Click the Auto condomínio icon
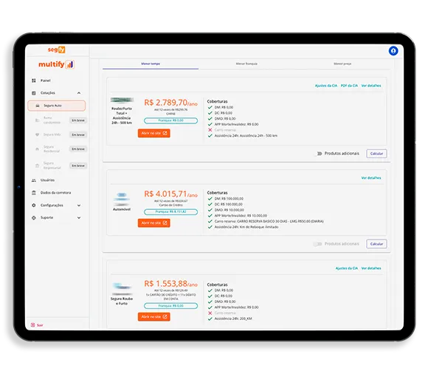Viewport: 428px width, 374px height. pyautogui.click(x=38, y=120)
